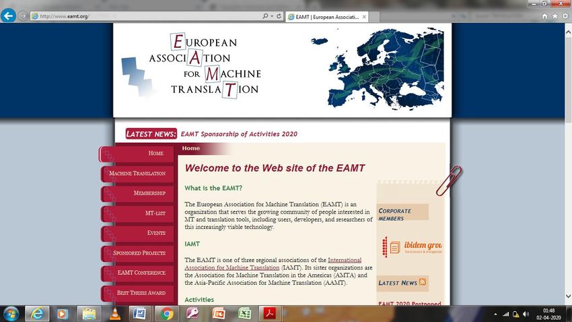Screen dimensions: 572x322
Task: Click the browser Forward arrow button
Action: tap(23, 16)
